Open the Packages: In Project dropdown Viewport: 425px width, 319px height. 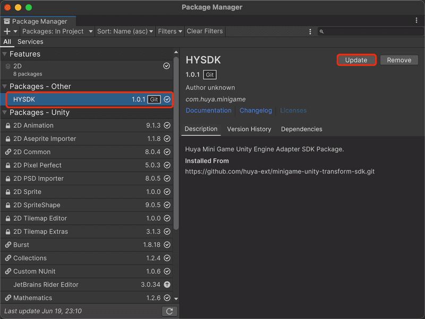coord(57,31)
